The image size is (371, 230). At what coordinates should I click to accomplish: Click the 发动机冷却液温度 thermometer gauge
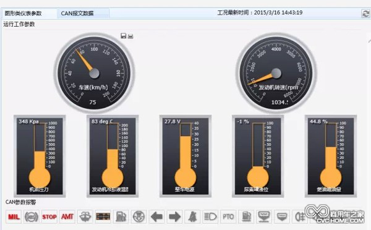[113, 156]
